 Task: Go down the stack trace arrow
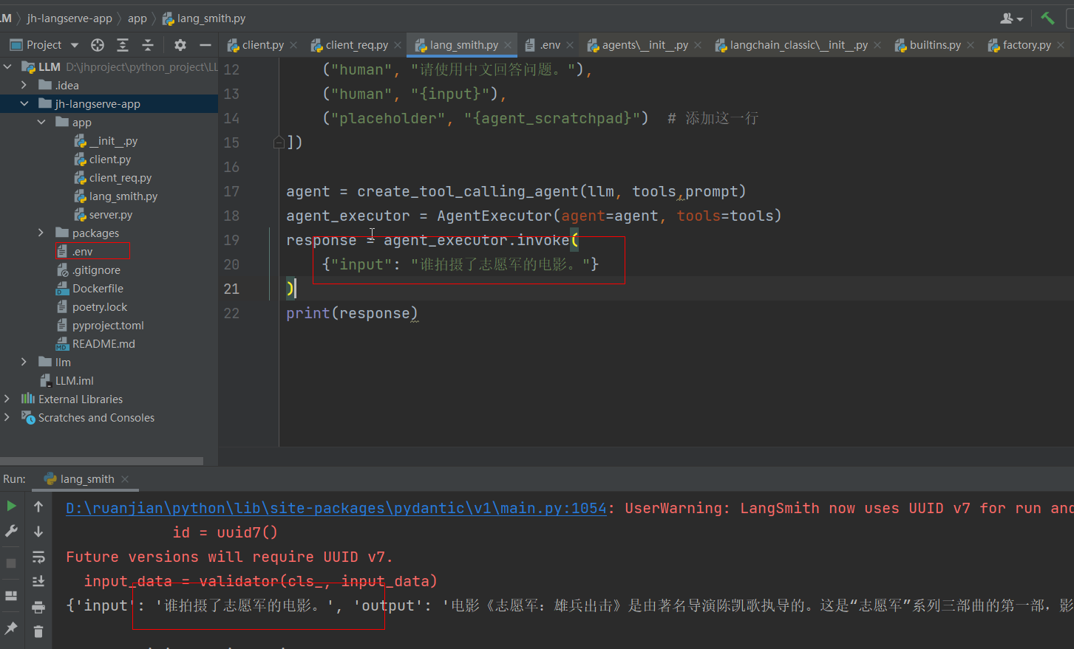tap(38, 532)
